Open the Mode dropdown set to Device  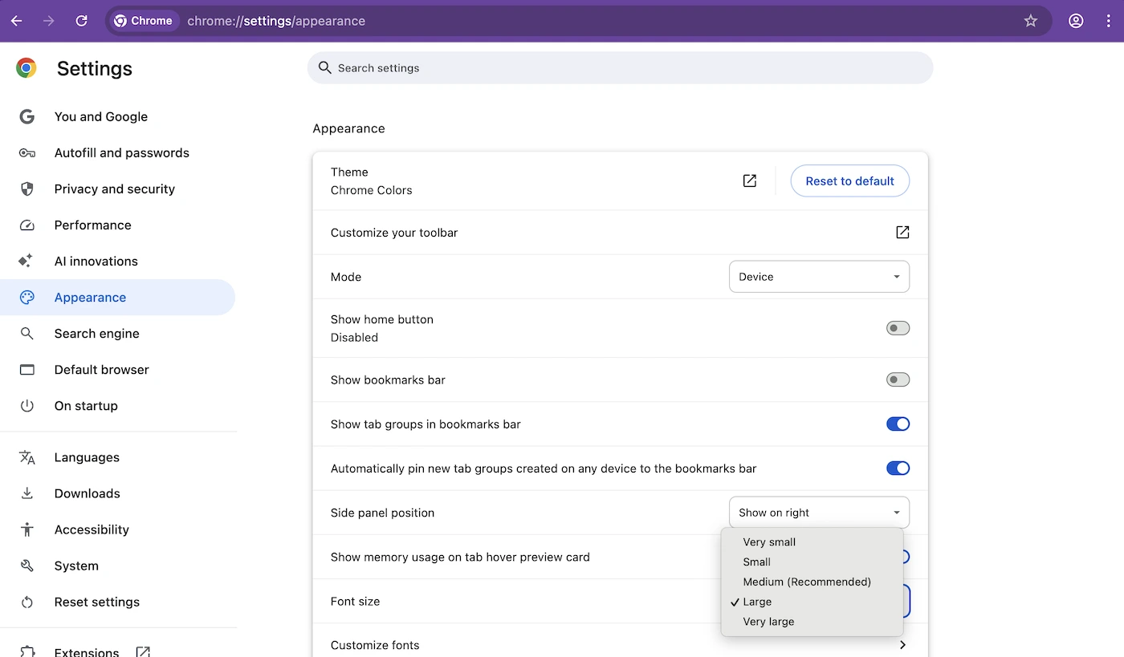point(818,277)
